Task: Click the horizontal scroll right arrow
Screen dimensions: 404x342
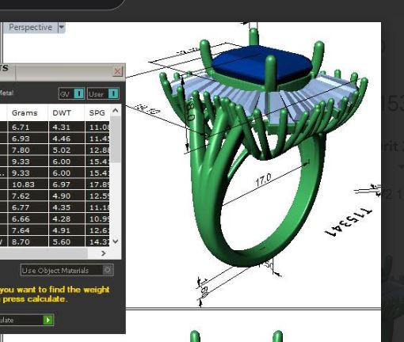Action: (x=104, y=253)
